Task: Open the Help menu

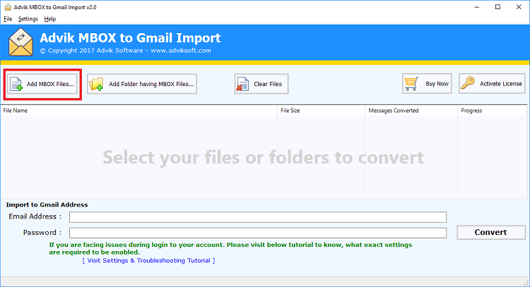Action: [50, 19]
